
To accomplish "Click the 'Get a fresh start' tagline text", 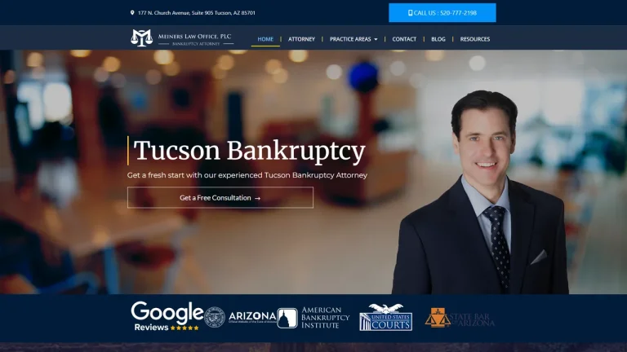I will coord(247,175).
